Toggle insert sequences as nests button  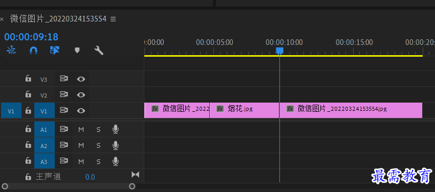pos(11,50)
